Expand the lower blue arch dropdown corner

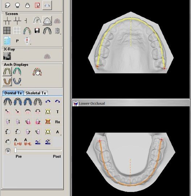(x=20, y=85)
